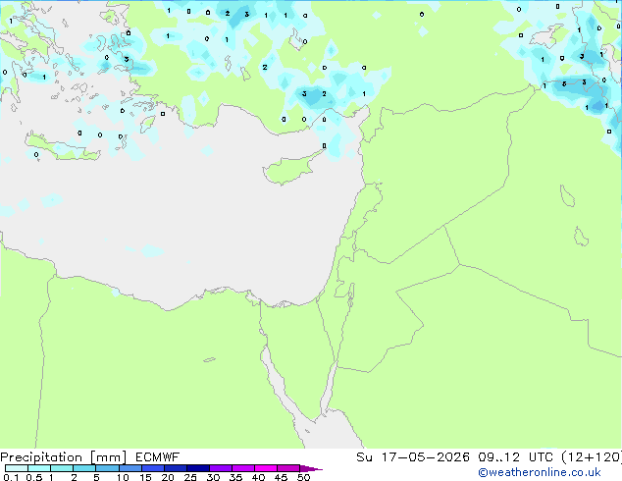
Task: Click the '(12+120)' forecast run text
Action: (592, 457)
